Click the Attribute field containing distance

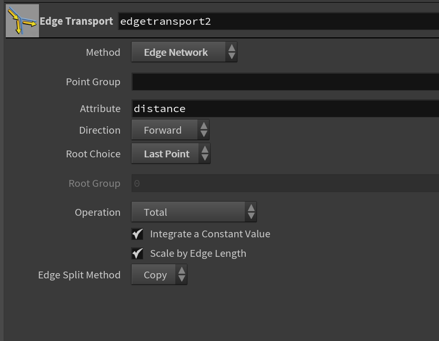(x=285, y=108)
